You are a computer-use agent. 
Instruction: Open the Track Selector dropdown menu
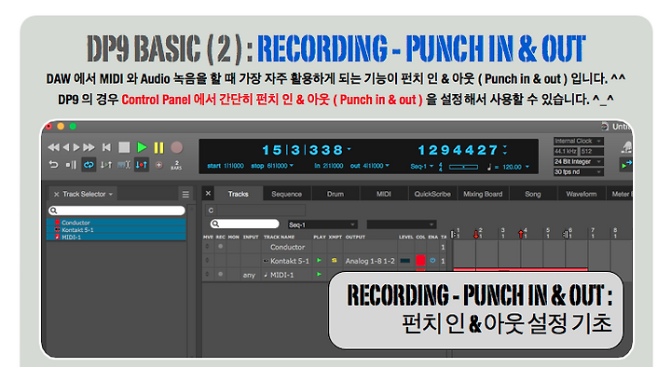tap(110, 194)
